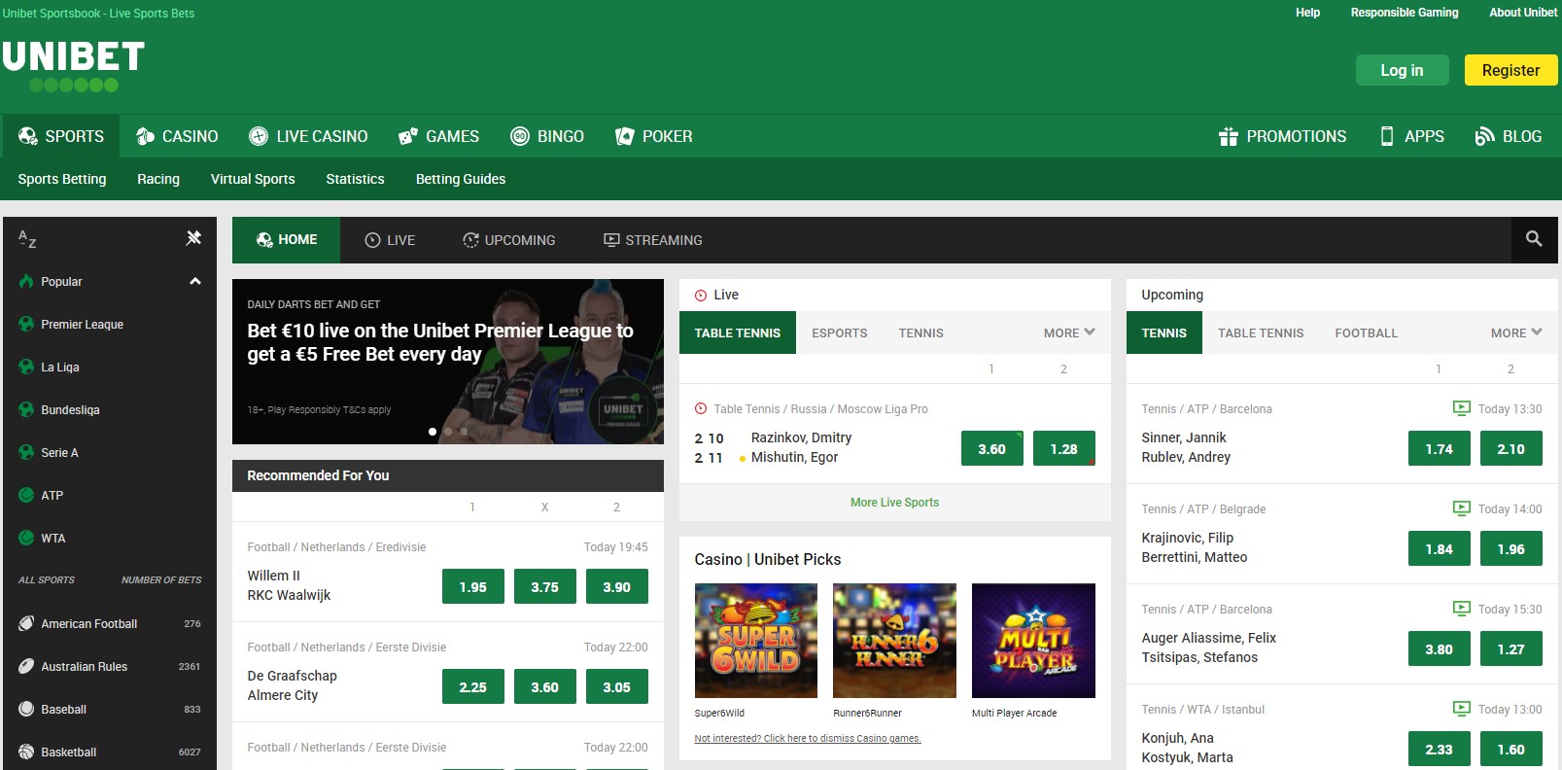This screenshot has height=770, width=1562.
Task: Click the Bundesliga football icon
Action: [x=26, y=409]
